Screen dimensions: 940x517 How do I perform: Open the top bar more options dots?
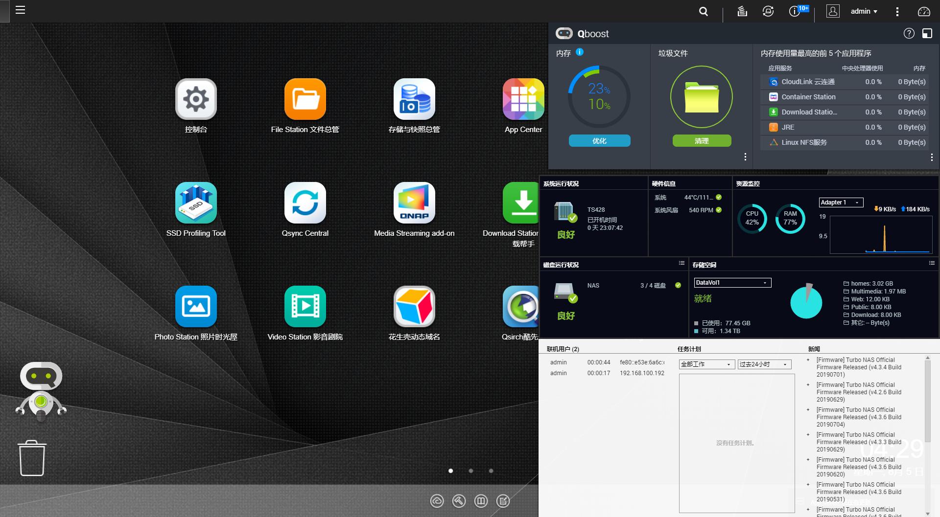tap(897, 11)
